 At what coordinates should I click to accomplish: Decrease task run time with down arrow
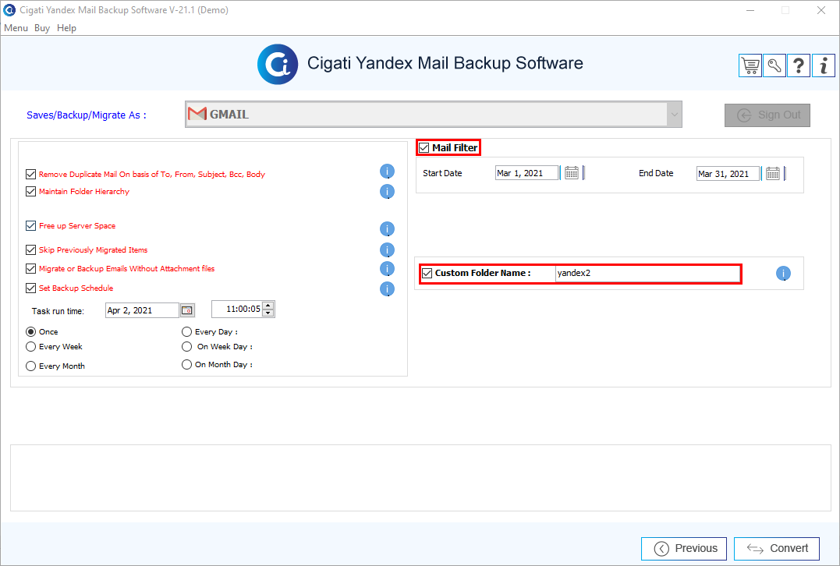click(x=268, y=313)
